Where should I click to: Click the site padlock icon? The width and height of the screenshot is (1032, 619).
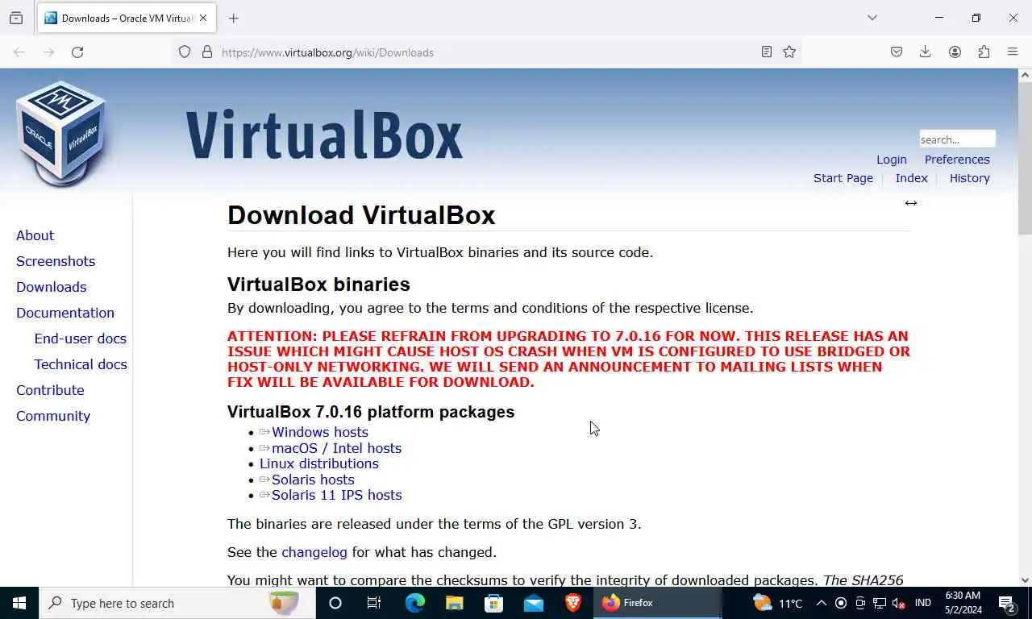(207, 52)
